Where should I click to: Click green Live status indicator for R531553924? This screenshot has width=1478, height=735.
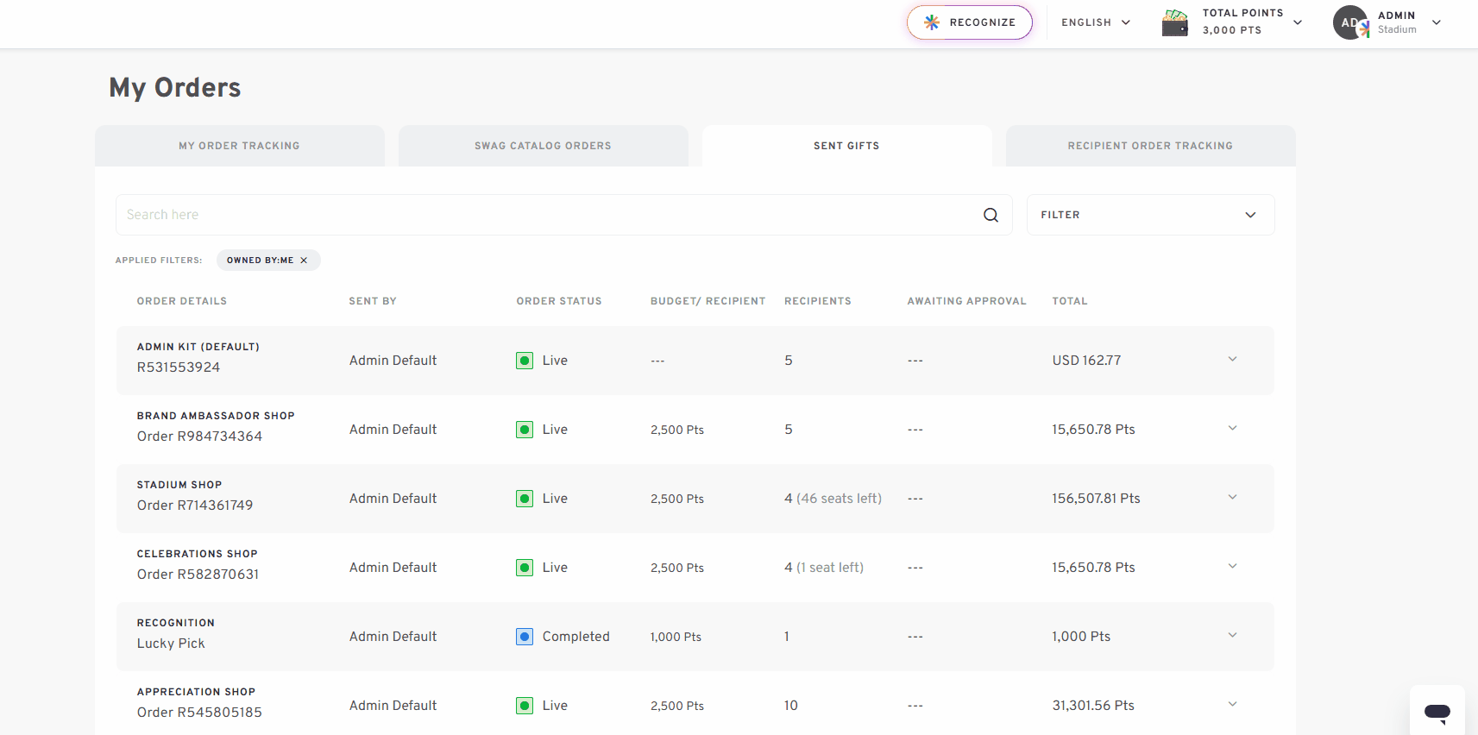click(525, 361)
